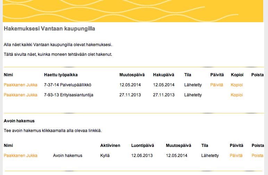The image size is (268, 175).
Task: Click the 'Avoin hakemus' section heading
Action: click(x=19, y=121)
